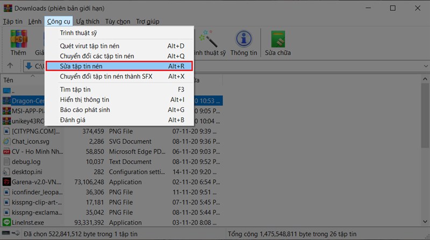430x240 pixels.
Task: Click the Dragon-Center archive file icon
Action: tap(6, 101)
